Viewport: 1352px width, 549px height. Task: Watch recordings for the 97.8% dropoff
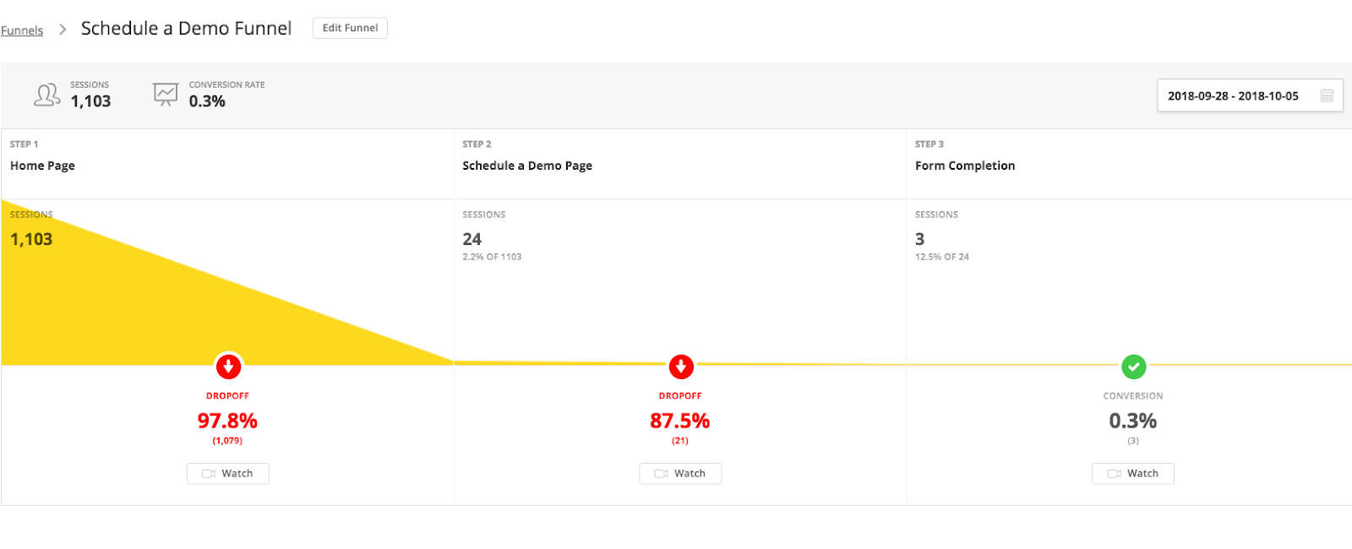click(x=228, y=474)
